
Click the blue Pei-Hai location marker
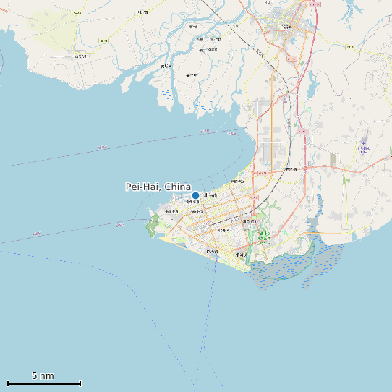pyautogui.click(x=195, y=195)
